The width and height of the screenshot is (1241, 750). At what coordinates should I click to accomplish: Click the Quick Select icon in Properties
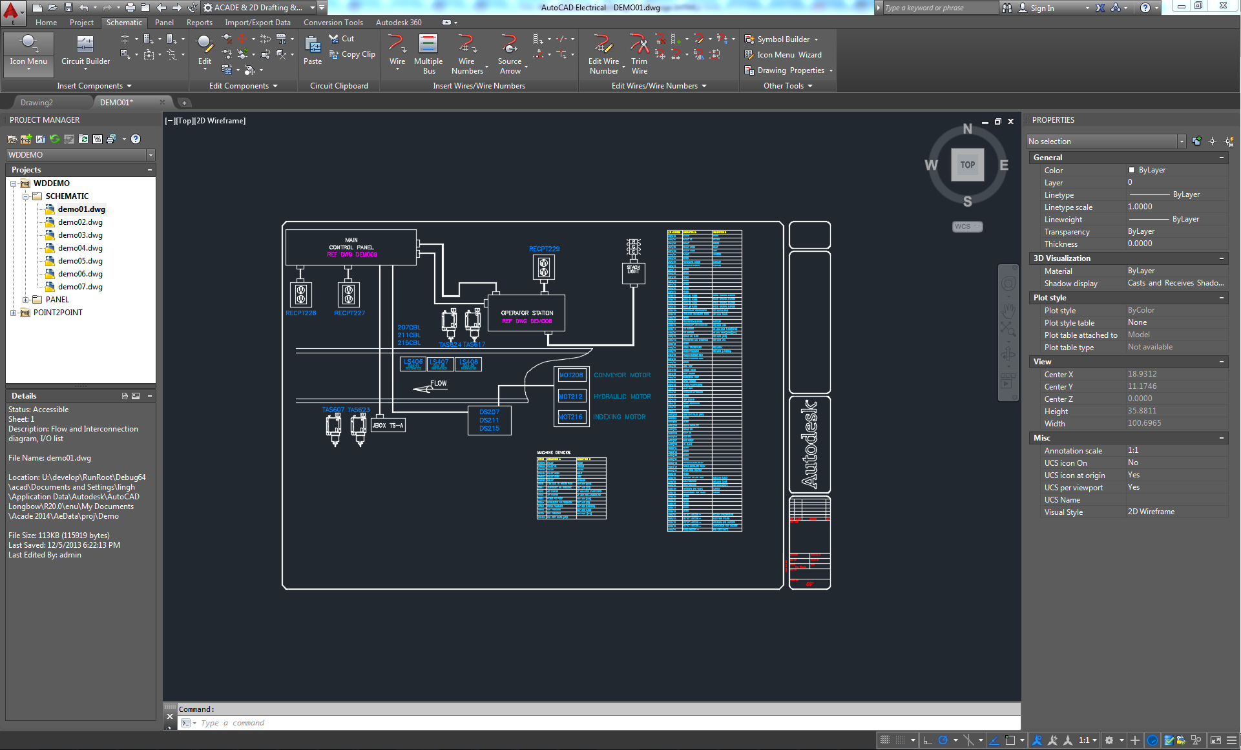(1228, 141)
